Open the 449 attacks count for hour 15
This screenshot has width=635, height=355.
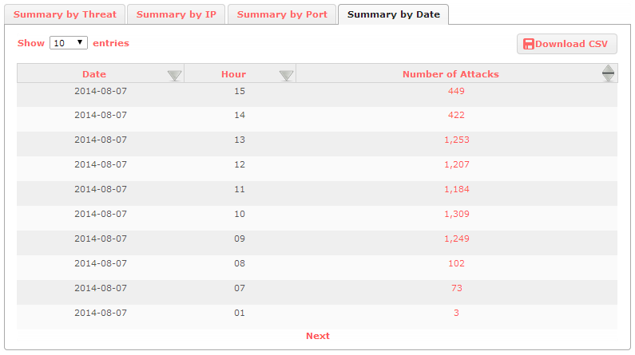pos(456,91)
